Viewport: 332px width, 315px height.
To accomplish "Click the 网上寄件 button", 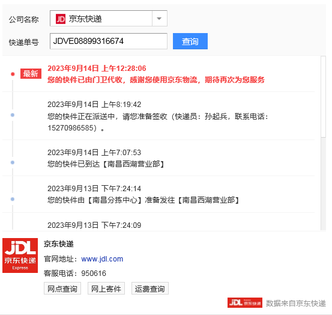I will click(106, 289).
